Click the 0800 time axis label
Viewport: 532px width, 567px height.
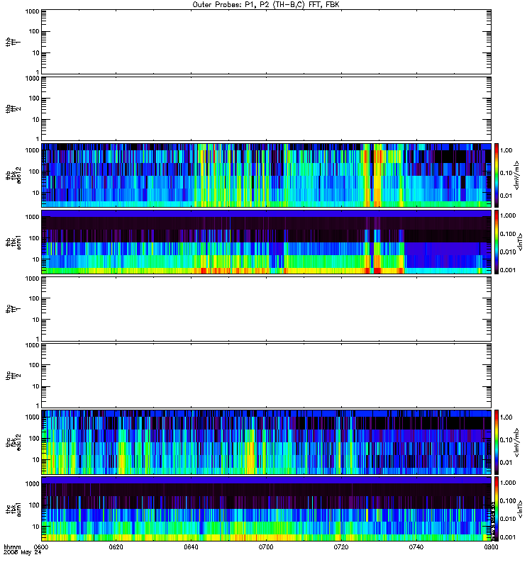point(491,547)
